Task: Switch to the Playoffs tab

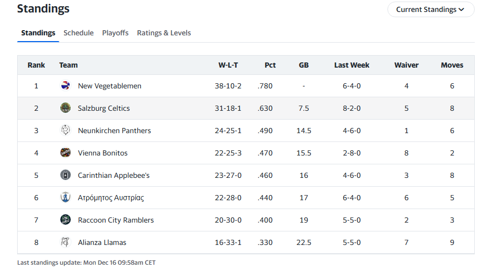Action: click(115, 33)
